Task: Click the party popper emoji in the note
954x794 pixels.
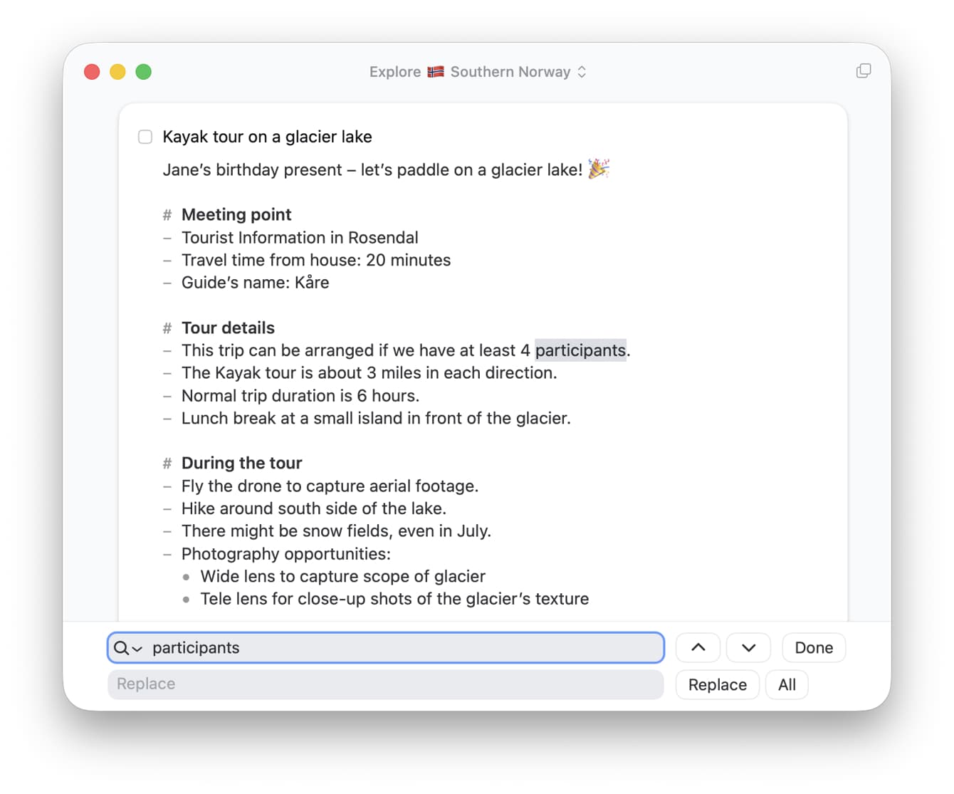Action: point(598,169)
